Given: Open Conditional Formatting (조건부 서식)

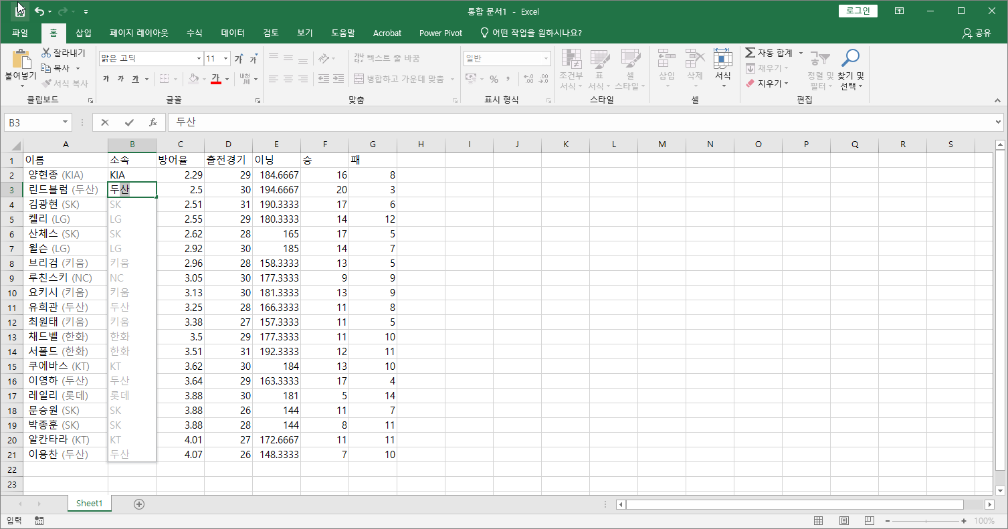Looking at the screenshot, I should [x=571, y=70].
